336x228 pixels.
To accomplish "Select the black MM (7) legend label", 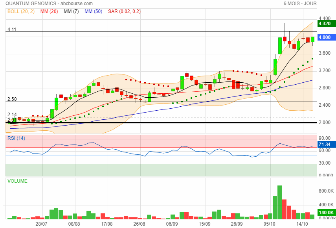I will point(71,11).
